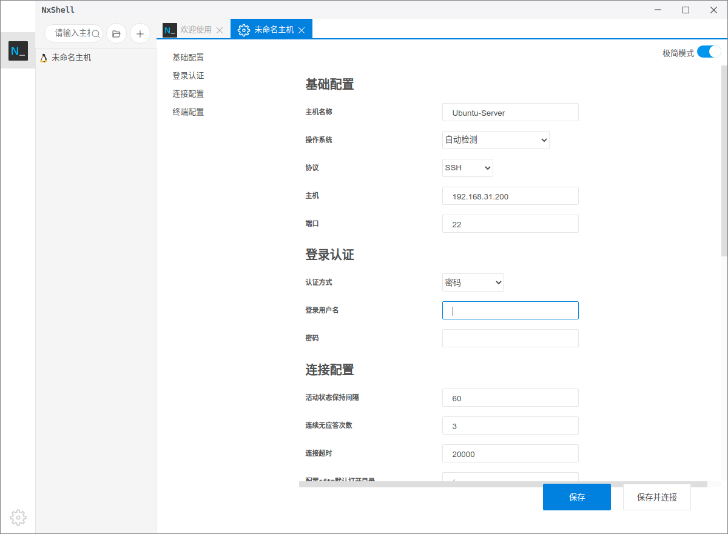Click the 保存 button
This screenshot has height=534, width=728.
pyautogui.click(x=576, y=497)
